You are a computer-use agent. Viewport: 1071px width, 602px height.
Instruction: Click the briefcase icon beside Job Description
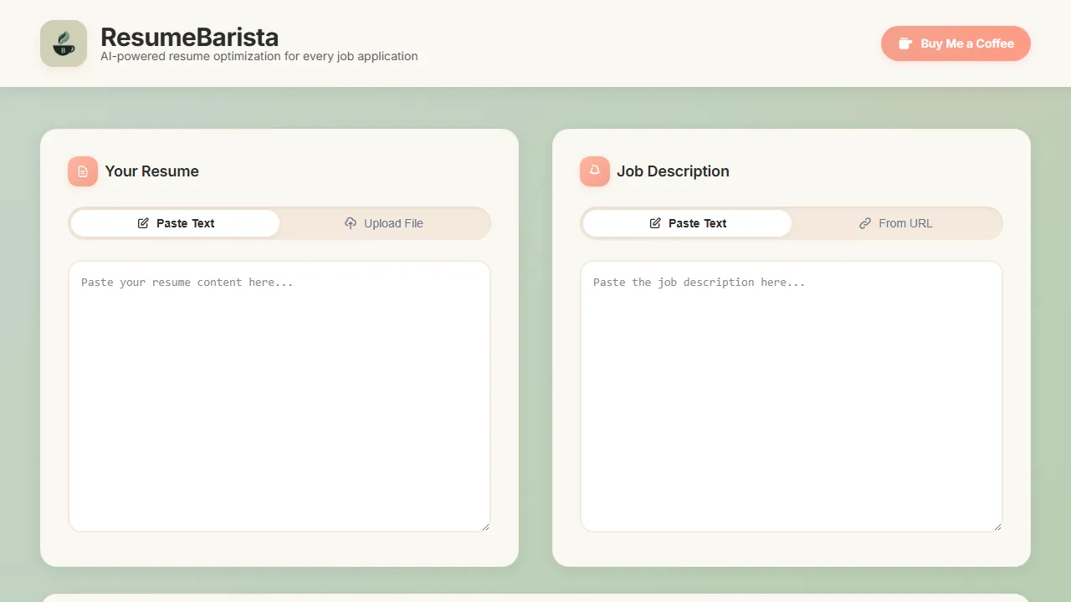pos(594,171)
